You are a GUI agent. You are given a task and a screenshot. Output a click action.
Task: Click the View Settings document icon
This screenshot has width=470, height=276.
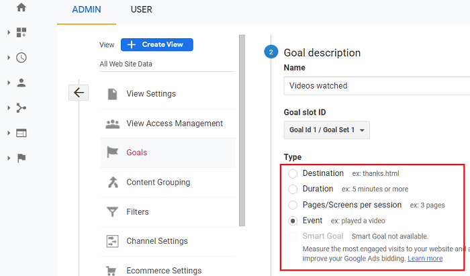pos(112,94)
